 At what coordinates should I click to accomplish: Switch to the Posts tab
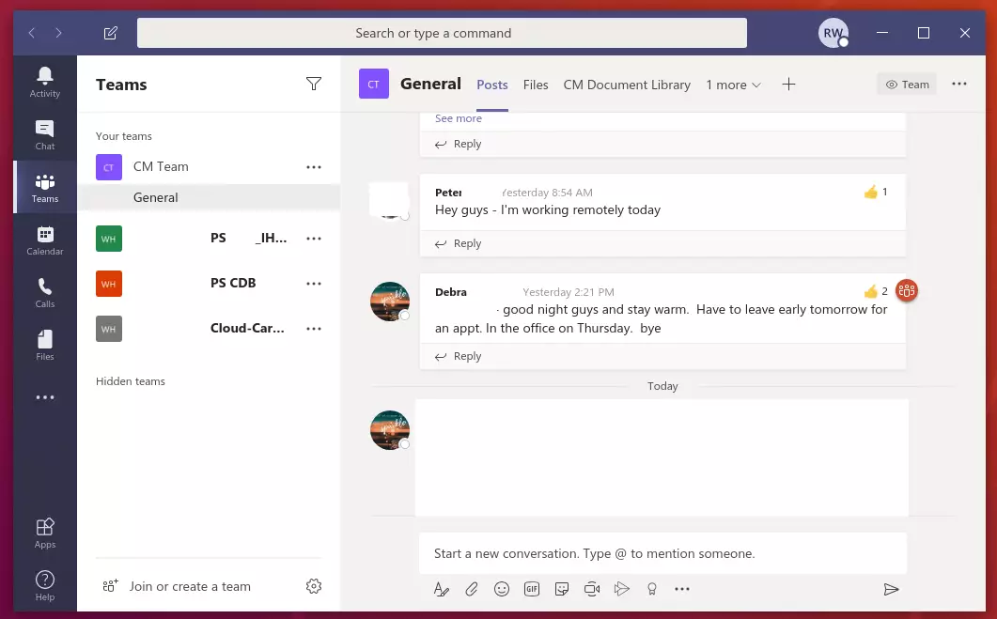(x=492, y=85)
